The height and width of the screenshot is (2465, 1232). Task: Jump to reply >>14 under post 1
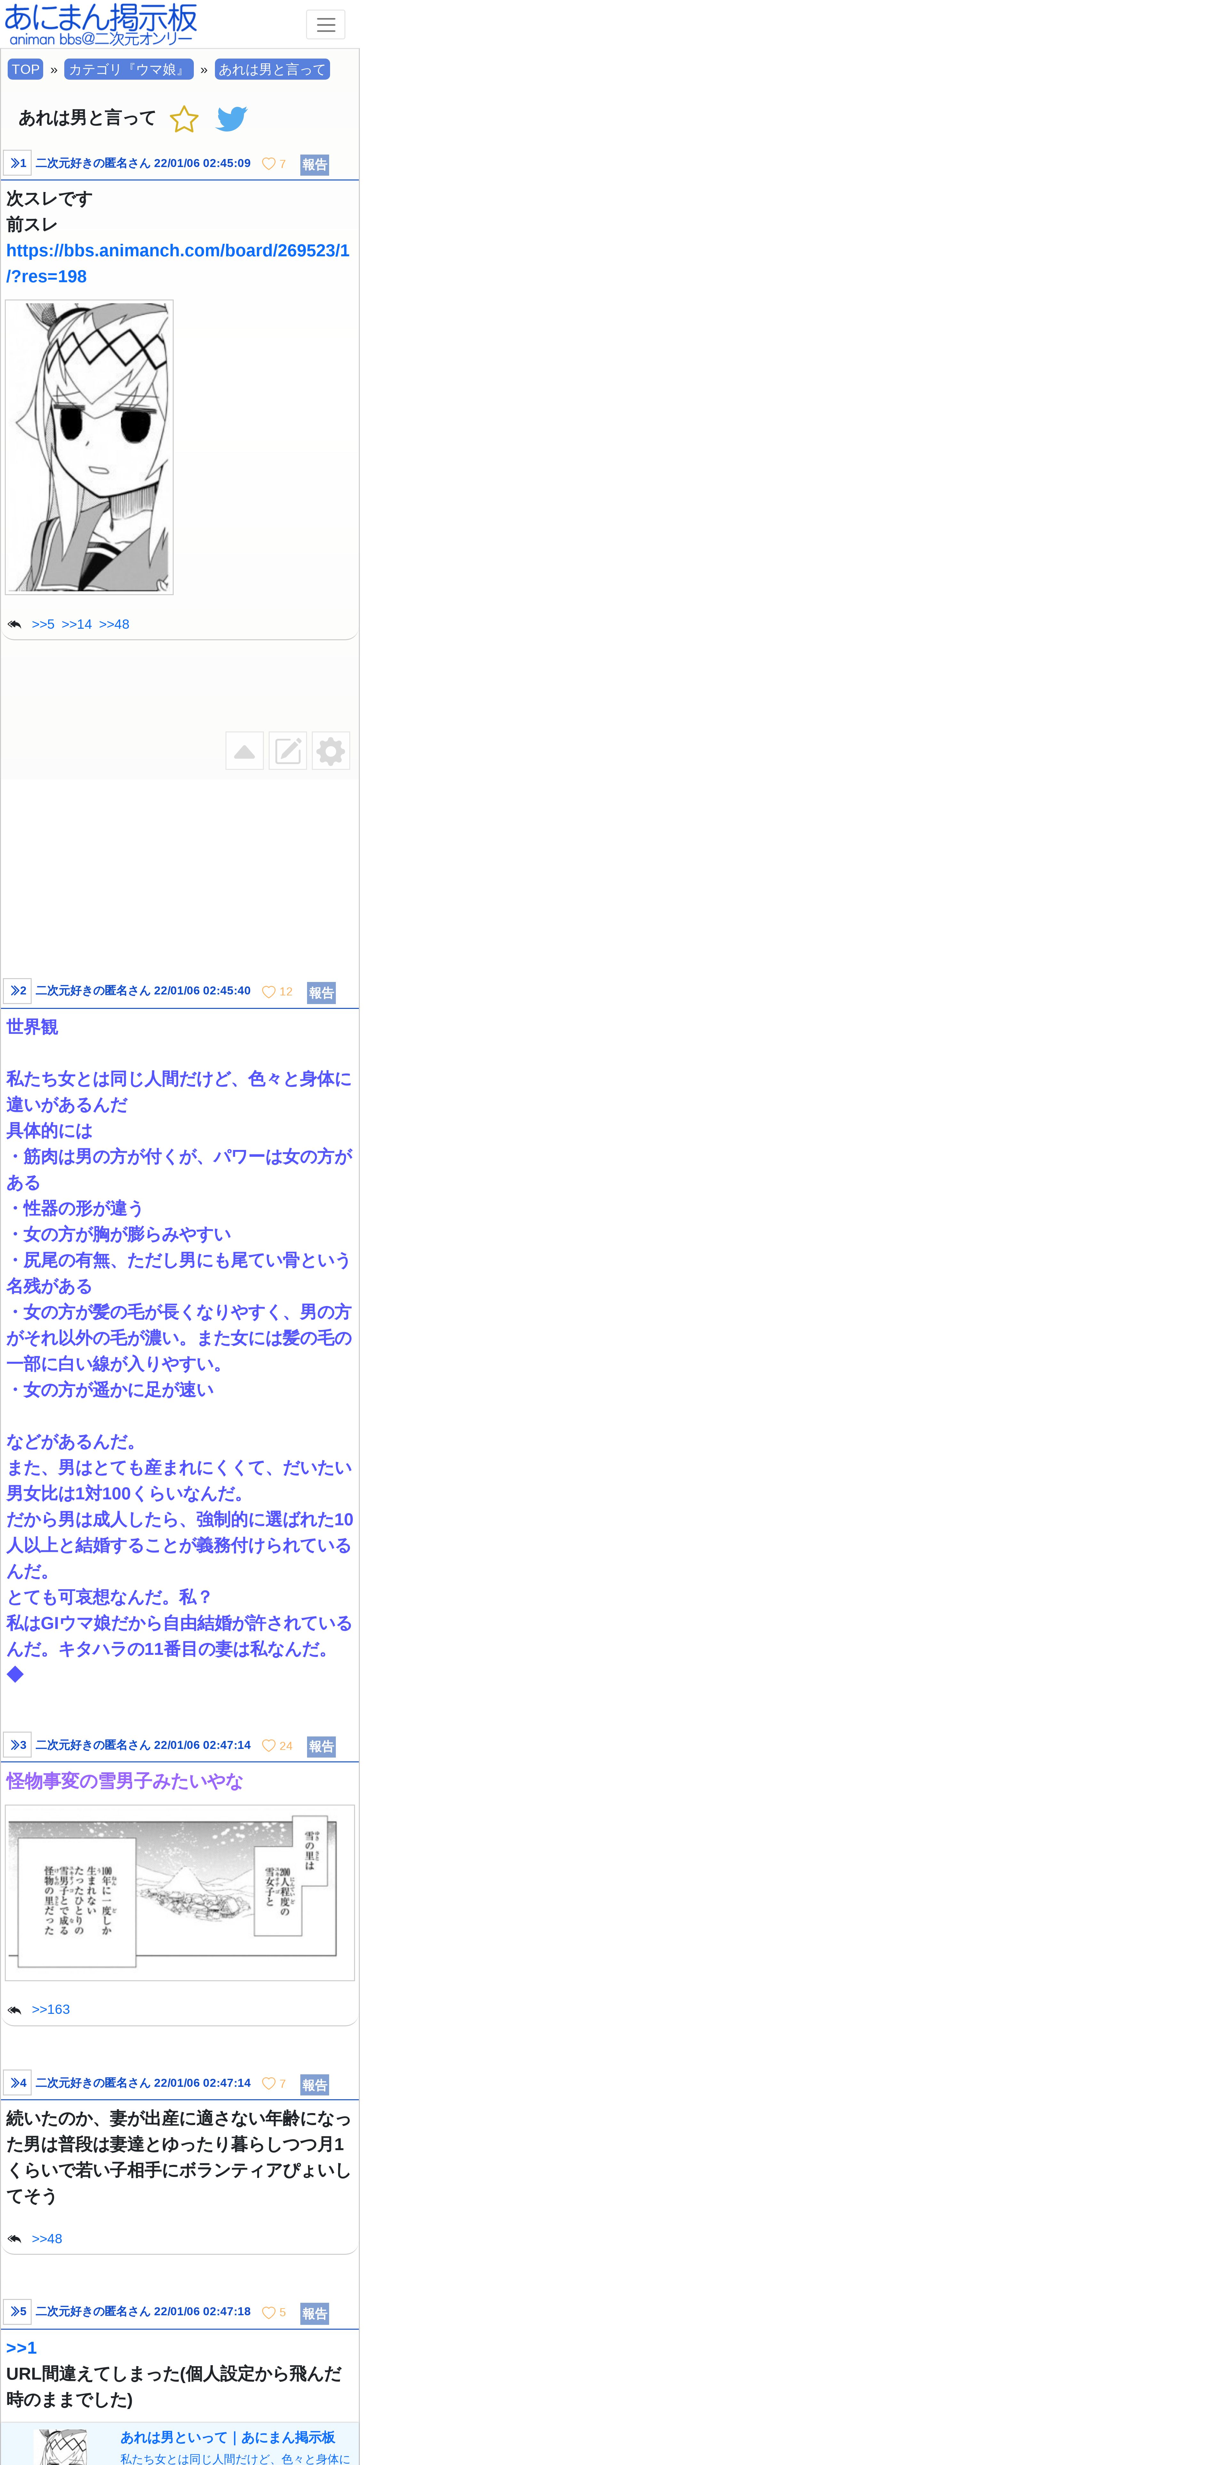click(76, 624)
